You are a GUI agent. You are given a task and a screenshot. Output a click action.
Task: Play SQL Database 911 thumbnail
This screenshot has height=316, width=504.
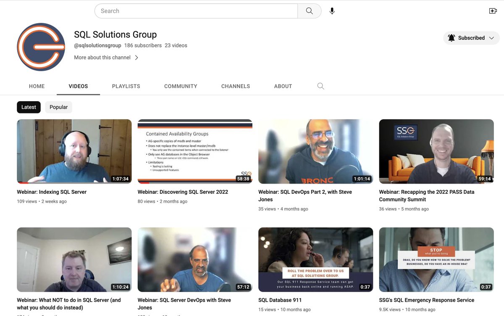(x=316, y=260)
